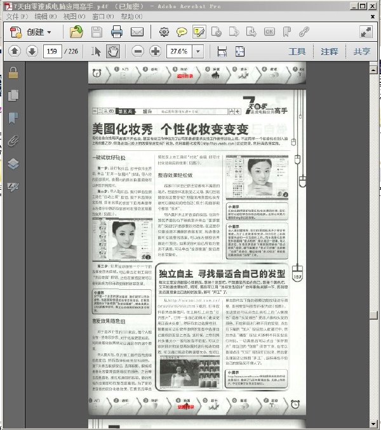This screenshot has height=430, width=381.
Task: Show attachments paperclip panel
Action: (13, 141)
